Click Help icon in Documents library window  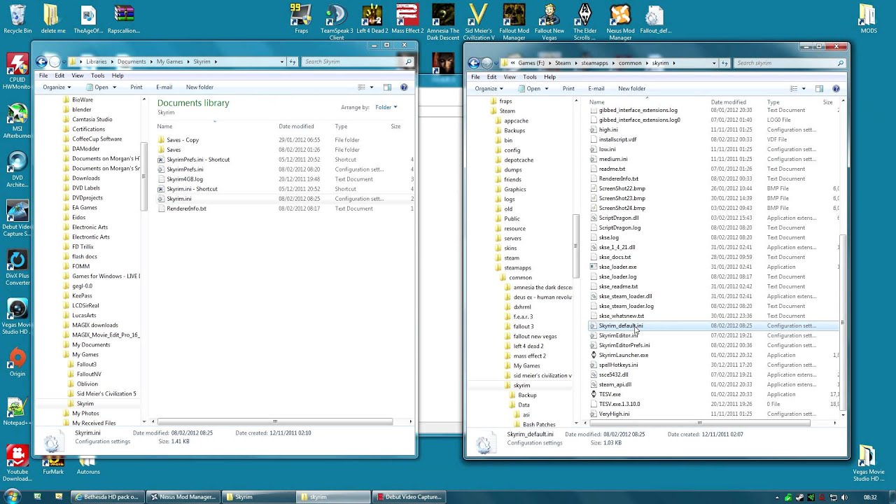(404, 87)
